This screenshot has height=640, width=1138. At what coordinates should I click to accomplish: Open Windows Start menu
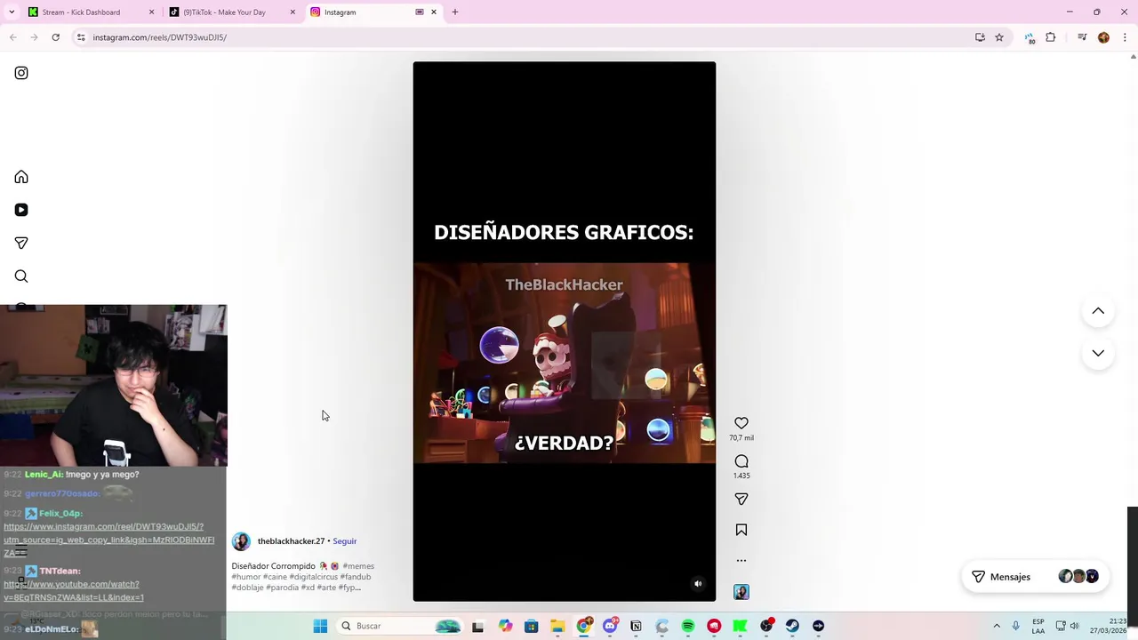click(x=321, y=626)
